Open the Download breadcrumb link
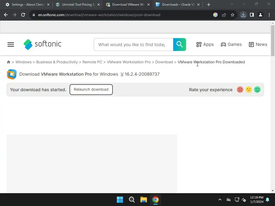Image resolution: width=275 pixels, height=206 pixels. pos(164,62)
